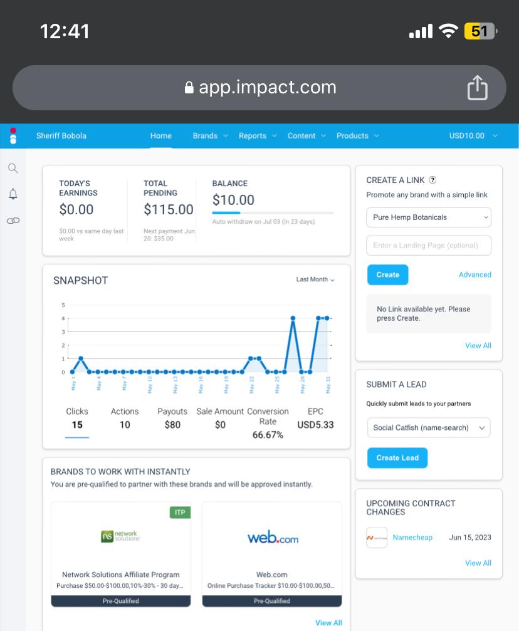Tap the Impact logo icon
Image resolution: width=519 pixels, height=631 pixels.
coord(13,136)
